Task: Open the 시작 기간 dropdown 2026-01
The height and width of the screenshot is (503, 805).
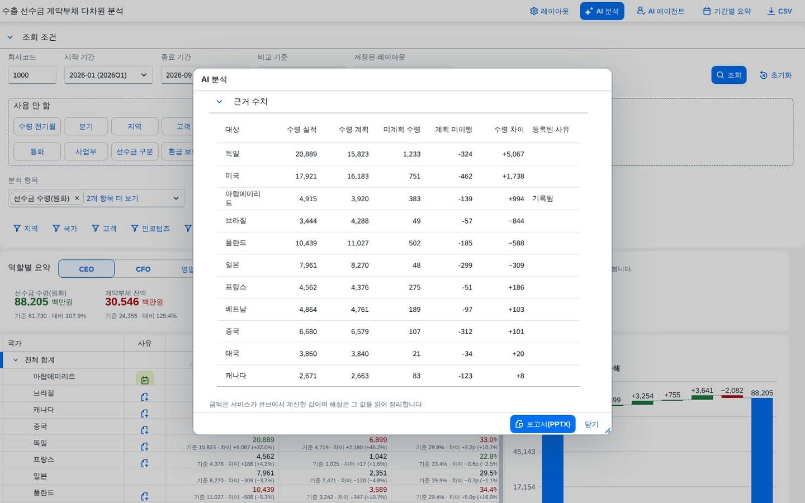Action: pos(108,75)
